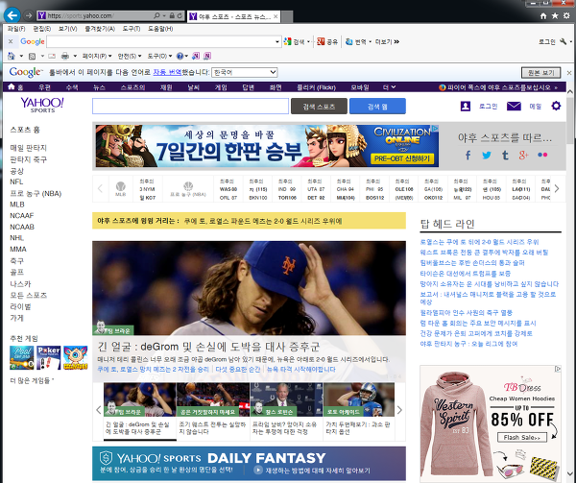Click the Flickr link in Yahoo nav bar

[316, 87]
